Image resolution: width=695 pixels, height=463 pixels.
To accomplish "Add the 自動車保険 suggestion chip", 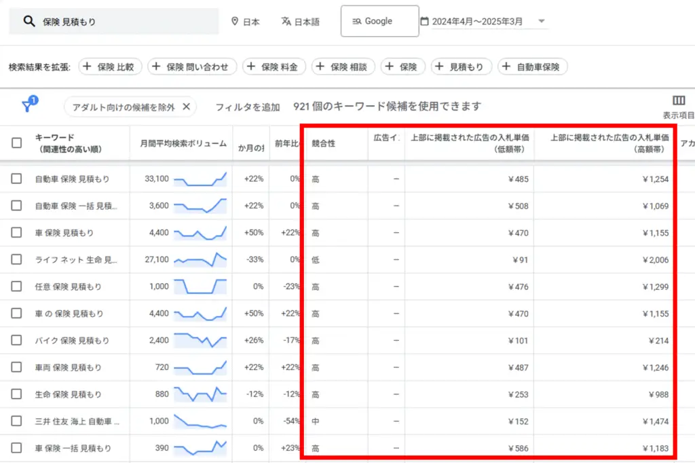I will 533,67.
